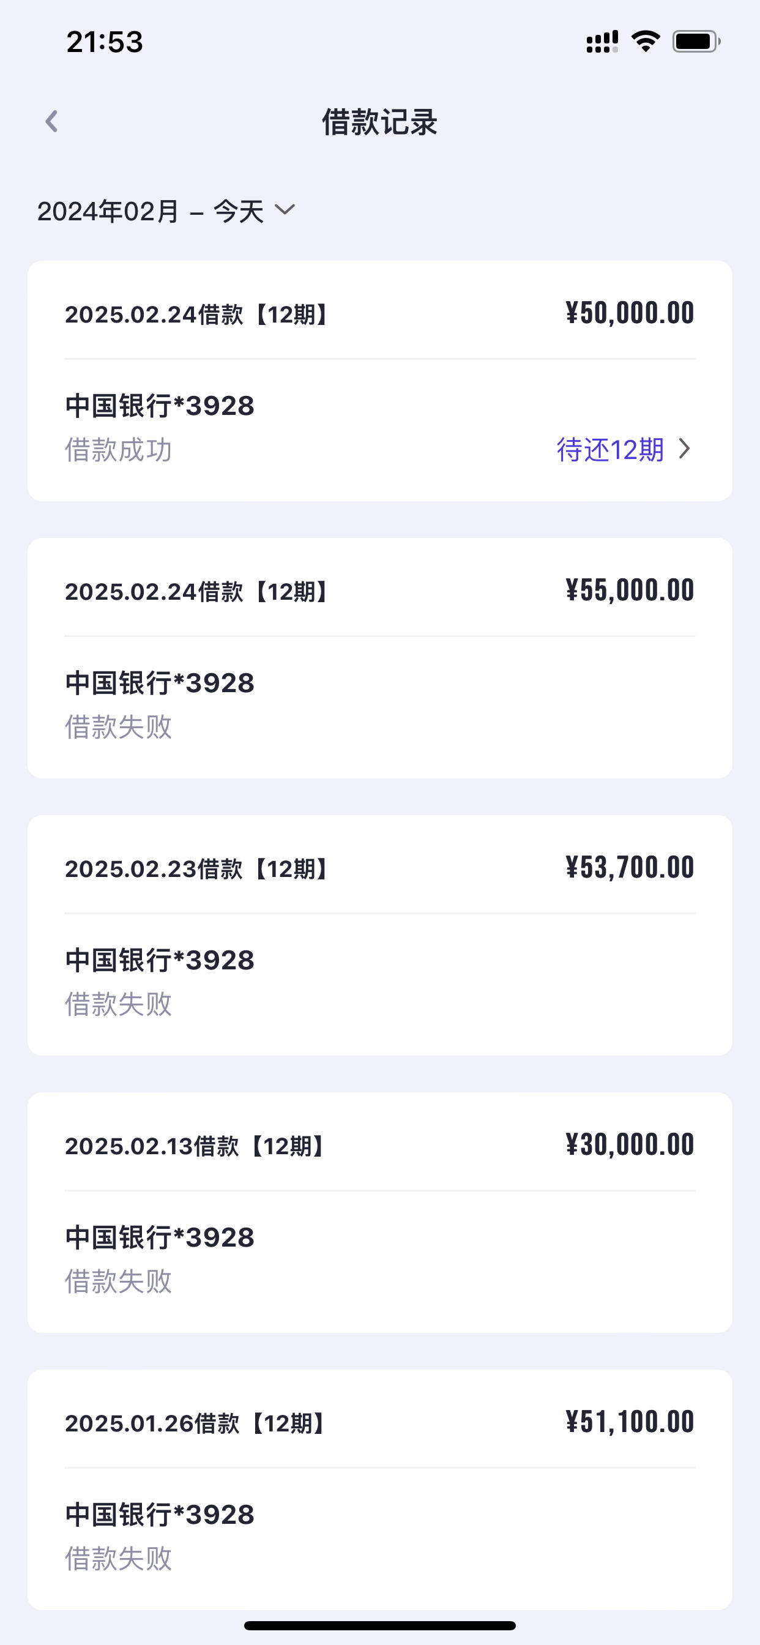This screenshot has height=1645, width=760.
Task: Tap the Wi-Fi status icon
Action: [x=645, y=42]
